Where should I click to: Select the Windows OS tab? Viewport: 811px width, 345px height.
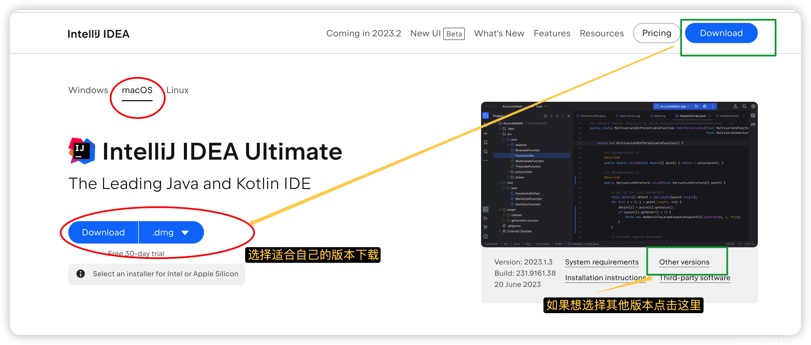pyautogui.click(x=88, y=90)
